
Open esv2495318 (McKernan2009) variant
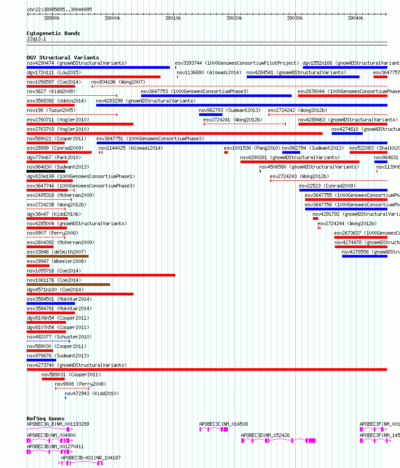click(61, 195)
